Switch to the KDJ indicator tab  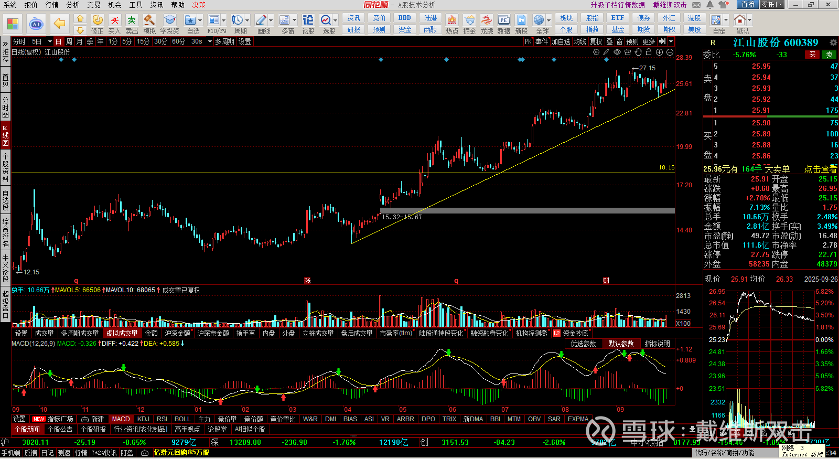[x=143, y=419]
